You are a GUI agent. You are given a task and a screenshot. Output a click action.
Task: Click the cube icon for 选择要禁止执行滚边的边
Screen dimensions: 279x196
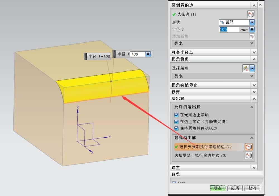pos(249,156)
